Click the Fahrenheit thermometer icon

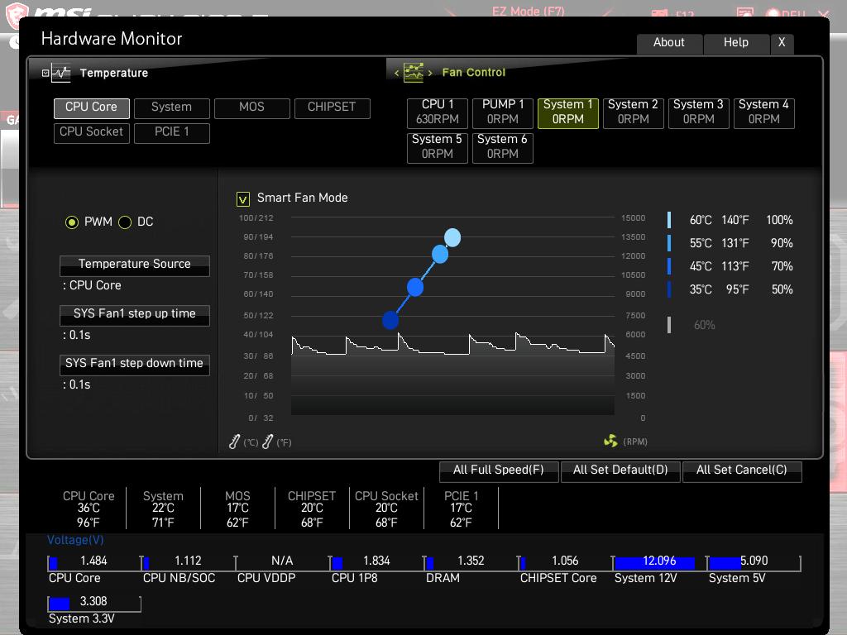tap(268, 442)
